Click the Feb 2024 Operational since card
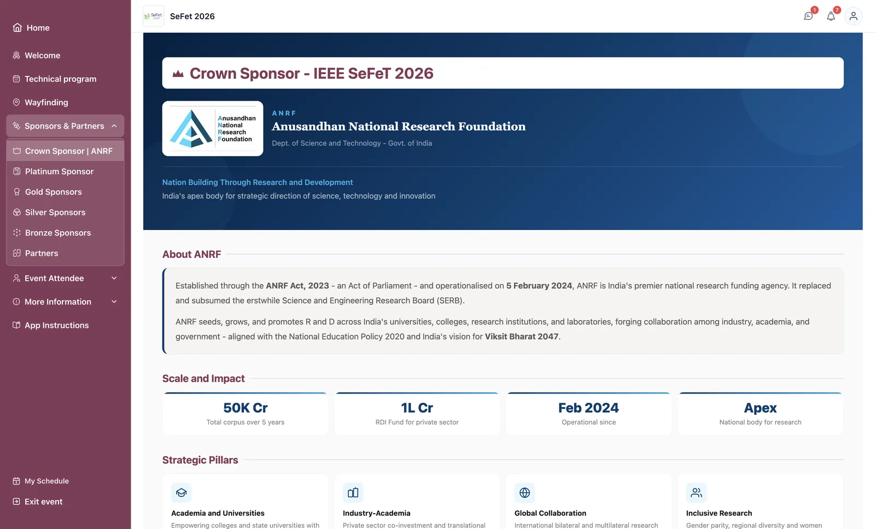The image size is (875, 529). [x=589, y=414]
